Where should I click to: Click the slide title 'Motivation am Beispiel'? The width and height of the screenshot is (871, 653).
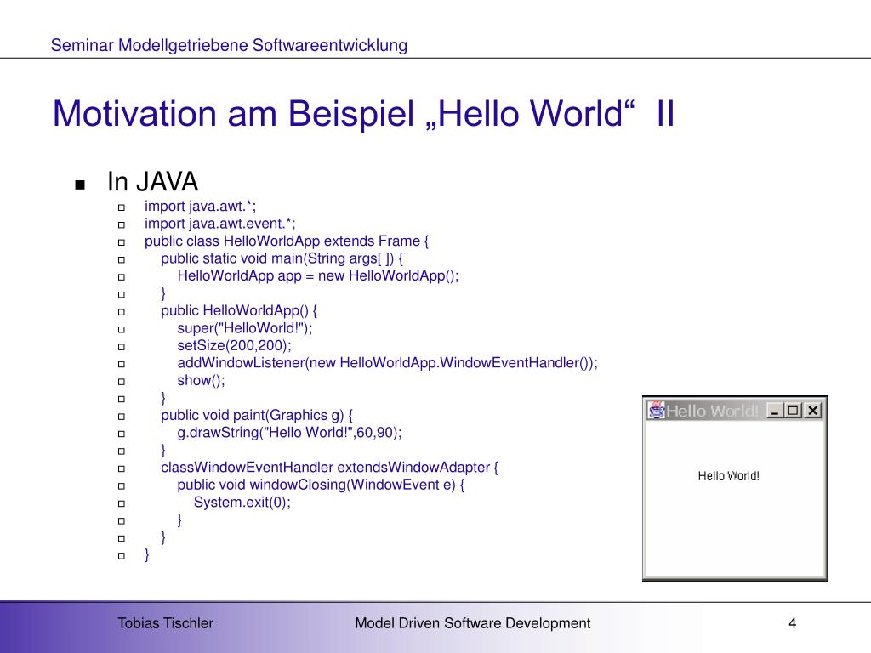click(234, 114)
